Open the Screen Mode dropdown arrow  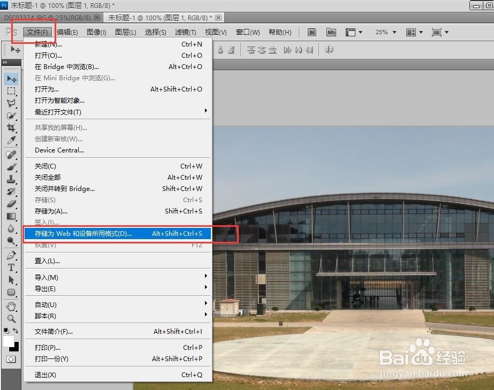(x=446, y=32)
